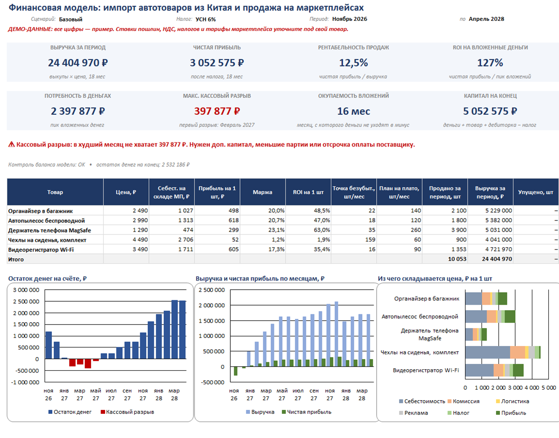Viewport: 559px width, 438px height.
Task: Select the 'Базовый' scenario value
Action: pyautogui.click(x=71, y=19)
